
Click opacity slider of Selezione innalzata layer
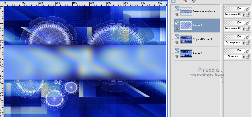point(234,9)
